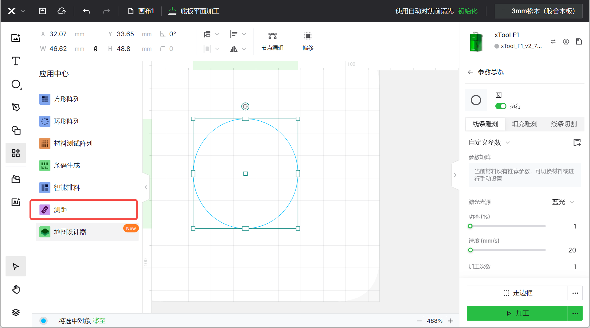
Task: Select the Text tool in left sidebar
Action: coord(16,61)
